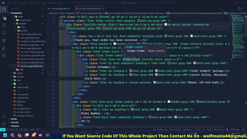This screenshot has width=247, height=139.
Task: Open the Extensions view
Action: tap(4, 25)
